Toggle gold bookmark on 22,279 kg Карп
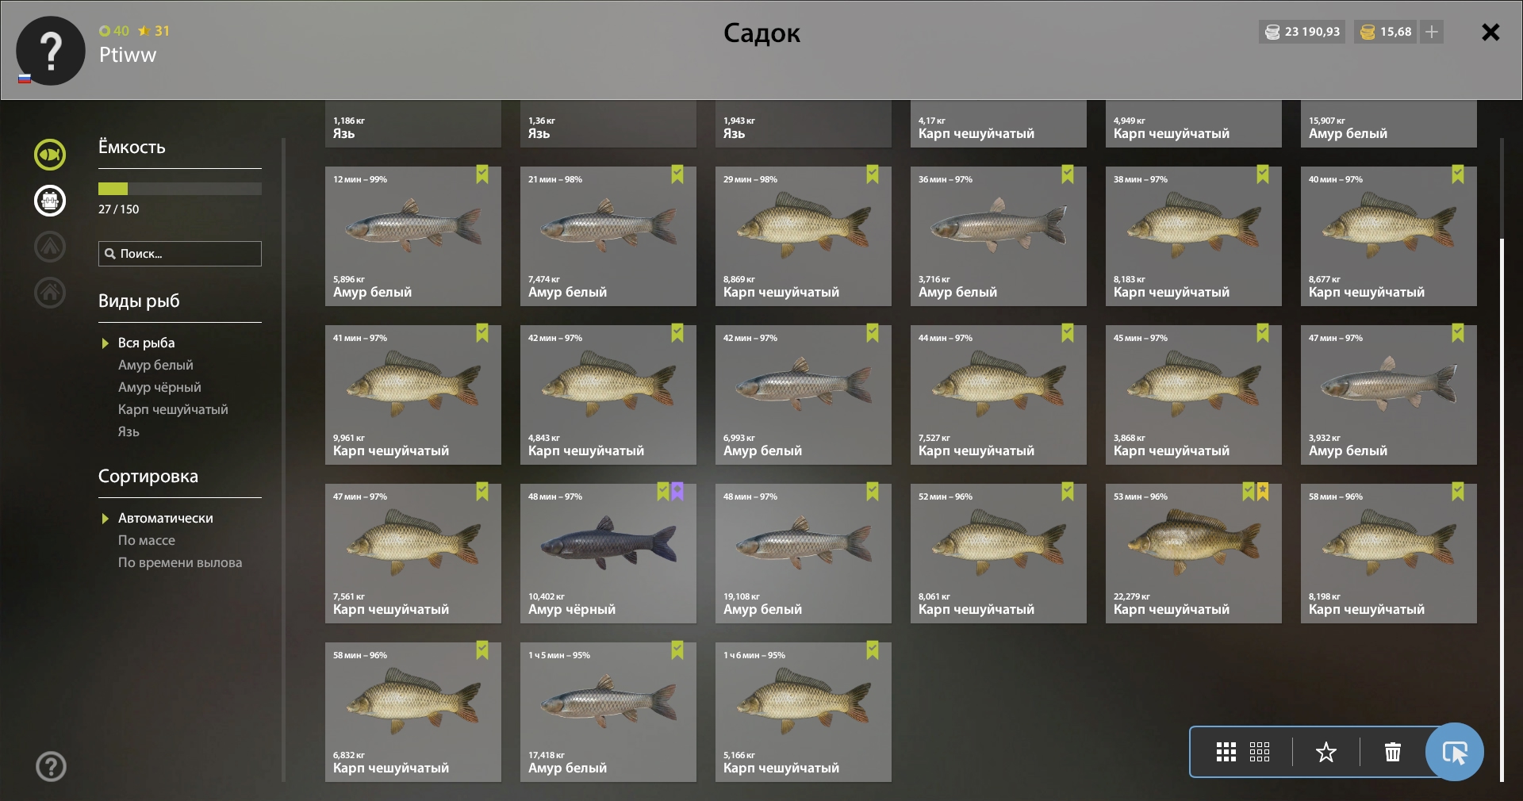The width and height of the screenshot is (1523, 801). tap(1263, 492)
